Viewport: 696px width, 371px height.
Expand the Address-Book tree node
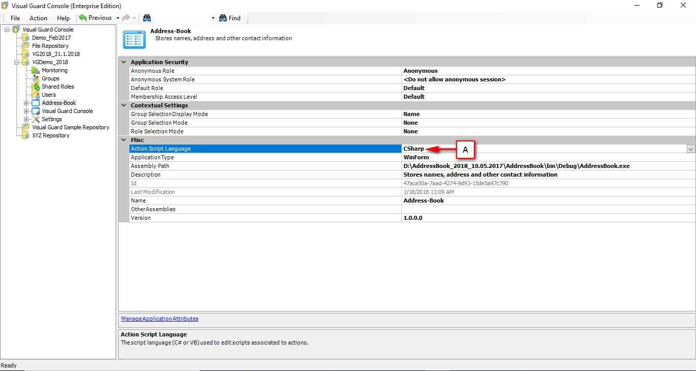pos(25,103)
